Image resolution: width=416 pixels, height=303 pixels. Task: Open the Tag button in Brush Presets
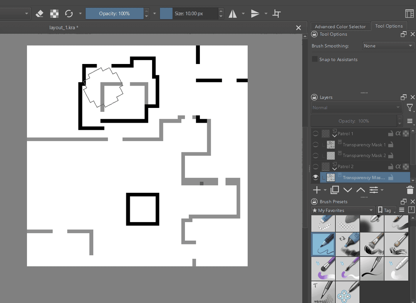pos(386,210)
